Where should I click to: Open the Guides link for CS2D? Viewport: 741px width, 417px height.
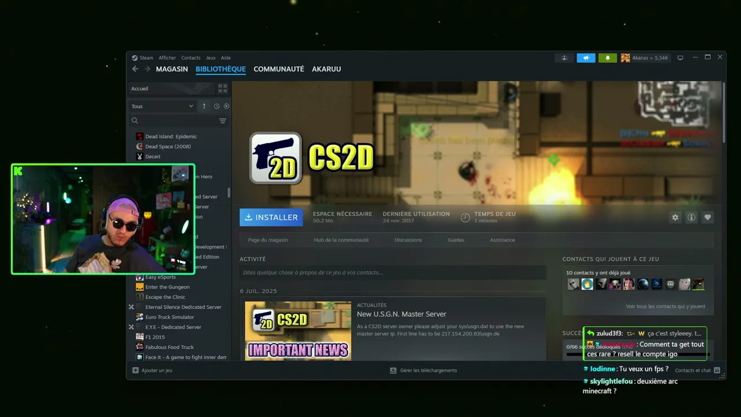456,240
